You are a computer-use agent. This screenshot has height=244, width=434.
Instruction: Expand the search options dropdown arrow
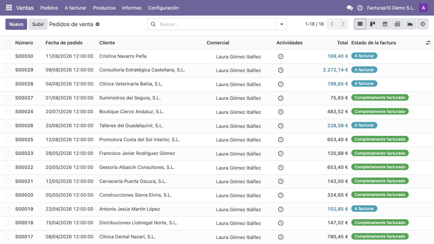pyautogui.click(x=282, y=24)
